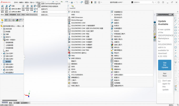The width and height of the screenshot is (179, 106).
Task: Switch to the 3D 视图 bottom tab
Action: (17, 103)
